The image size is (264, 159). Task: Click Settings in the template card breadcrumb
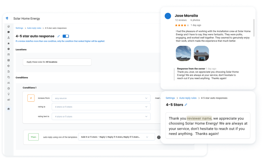click(170, 98)
